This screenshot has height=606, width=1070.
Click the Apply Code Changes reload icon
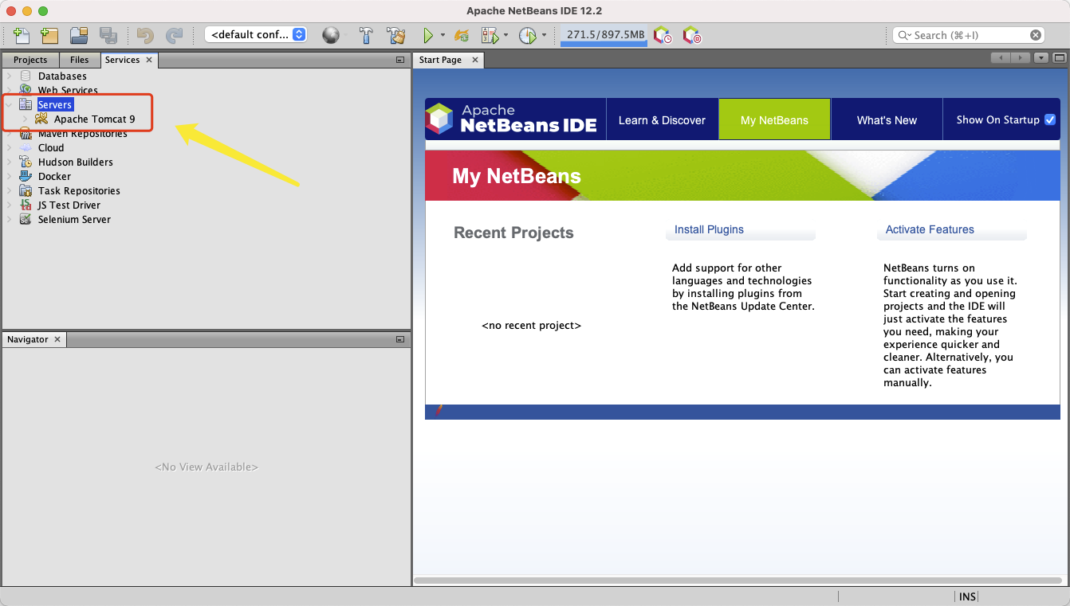pos(462,35)
